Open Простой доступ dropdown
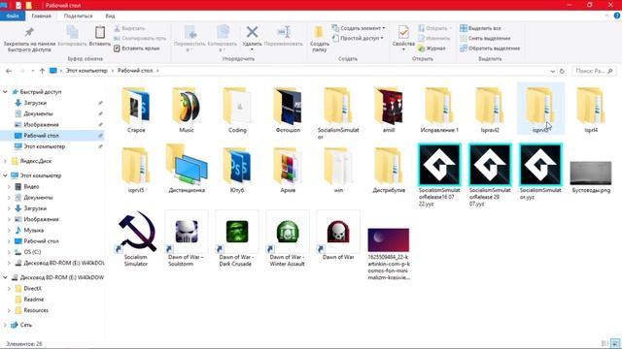 click(x=358, y=39)
